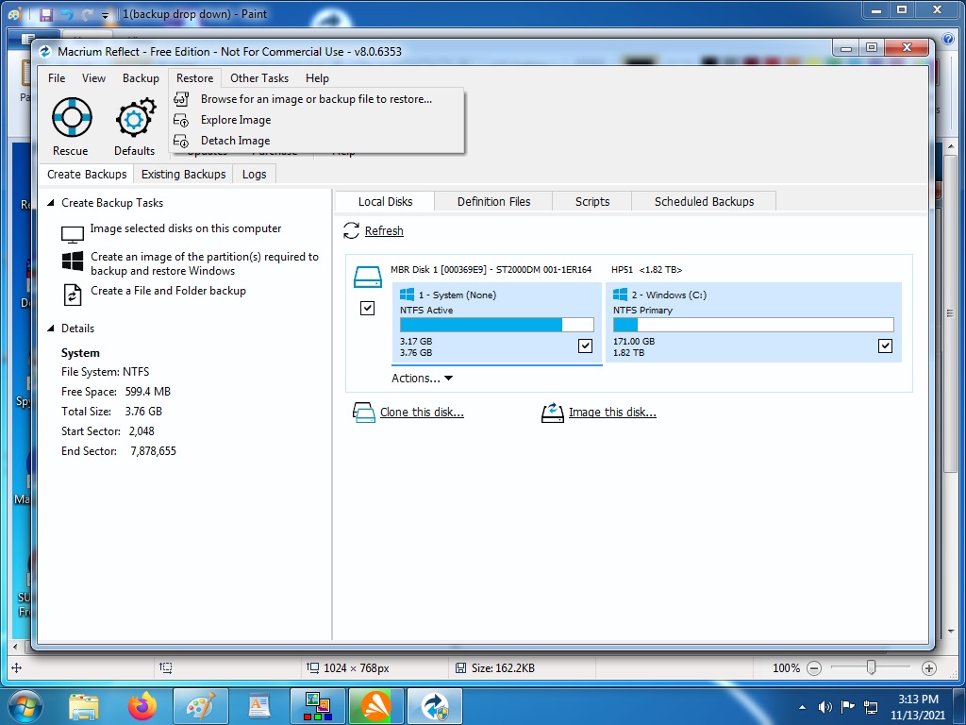This screenshot has width=966, height=725.
Task: Click the Windows flag on Windows (C:) partition
Action: 621,295
